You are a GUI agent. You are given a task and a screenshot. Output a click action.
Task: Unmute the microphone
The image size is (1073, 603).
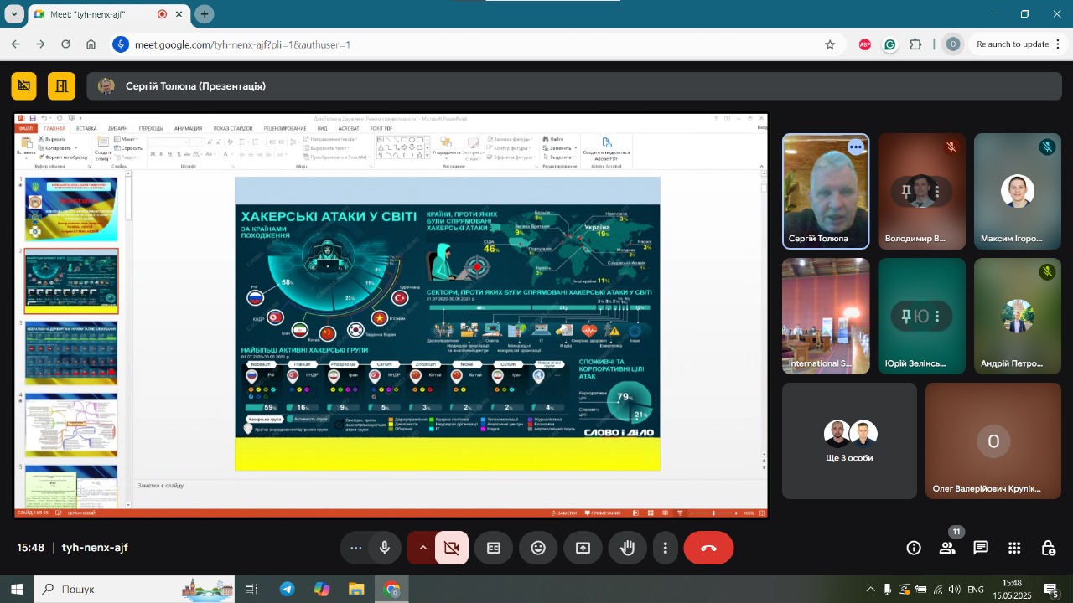[x=385, y=548]
